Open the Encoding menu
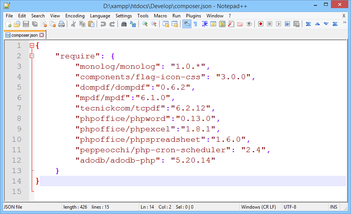The width and height of the screenshot is (351, 214). [75, 16]
